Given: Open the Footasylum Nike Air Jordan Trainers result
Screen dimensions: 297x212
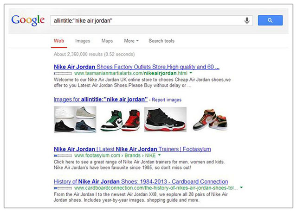Looking at the screenshot, I should click(132, 149).
